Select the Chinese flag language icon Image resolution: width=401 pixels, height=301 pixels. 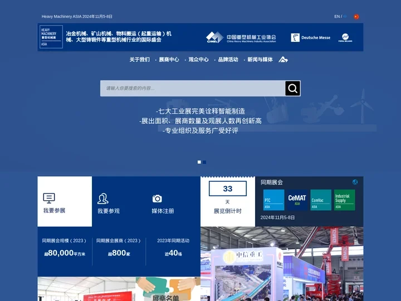point(356,17)
